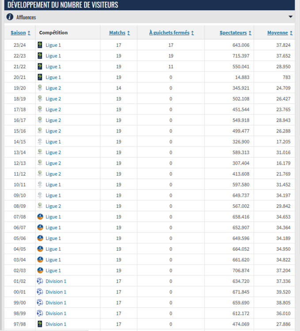This screenshot has width=300, height=331.
Task: Click Ligue 1 logo in 06/07 row
Action: tap(40, 228)
